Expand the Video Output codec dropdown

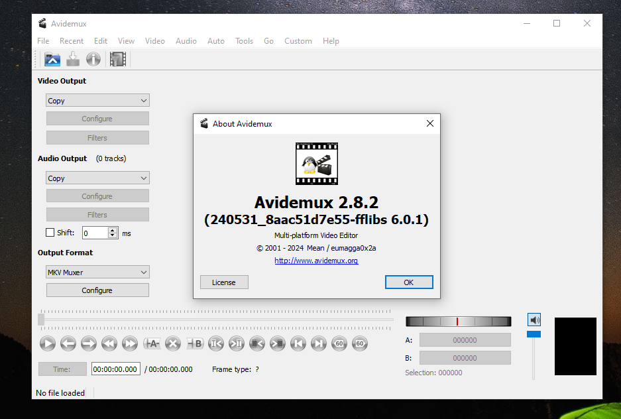point(97,101)
